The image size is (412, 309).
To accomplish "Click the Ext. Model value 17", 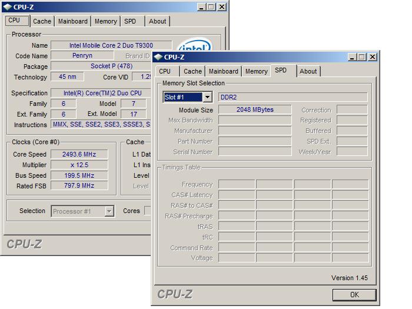I will click(x=134, y=114).
